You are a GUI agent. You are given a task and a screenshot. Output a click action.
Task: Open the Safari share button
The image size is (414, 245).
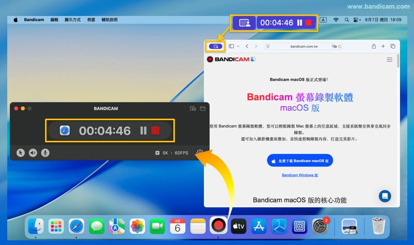click(x=374, y=46)
